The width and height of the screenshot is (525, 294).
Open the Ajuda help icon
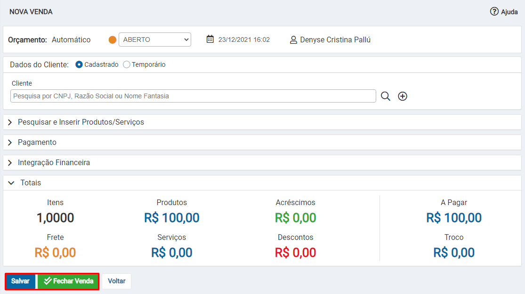(494, 11)
